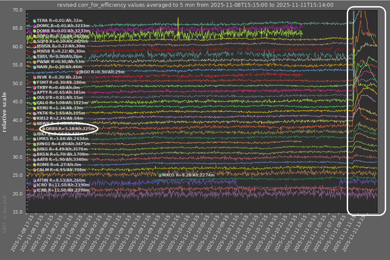Screen dimensions: 390x260
Task: Click the purple ATHN legend dot
Action: coord(34,180)
